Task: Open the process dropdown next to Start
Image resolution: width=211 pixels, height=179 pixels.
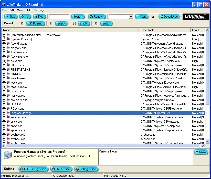Action: (131, 17)
